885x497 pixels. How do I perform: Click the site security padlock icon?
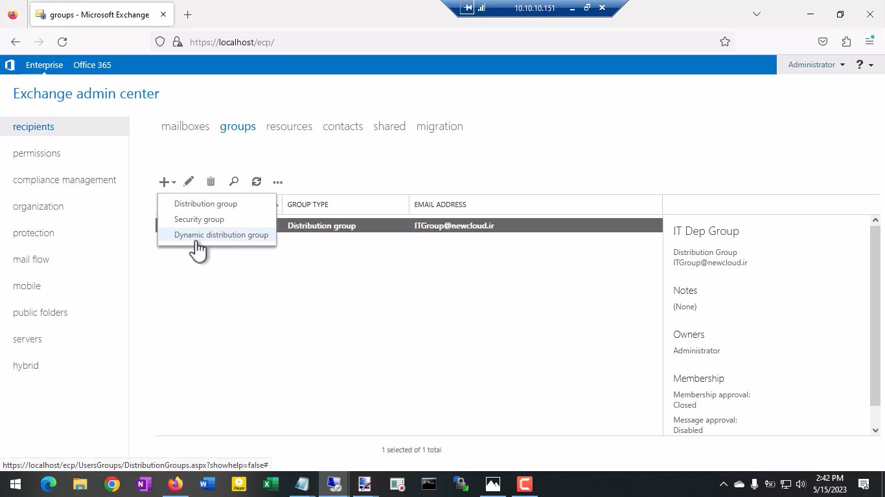(x=178, y=42)
